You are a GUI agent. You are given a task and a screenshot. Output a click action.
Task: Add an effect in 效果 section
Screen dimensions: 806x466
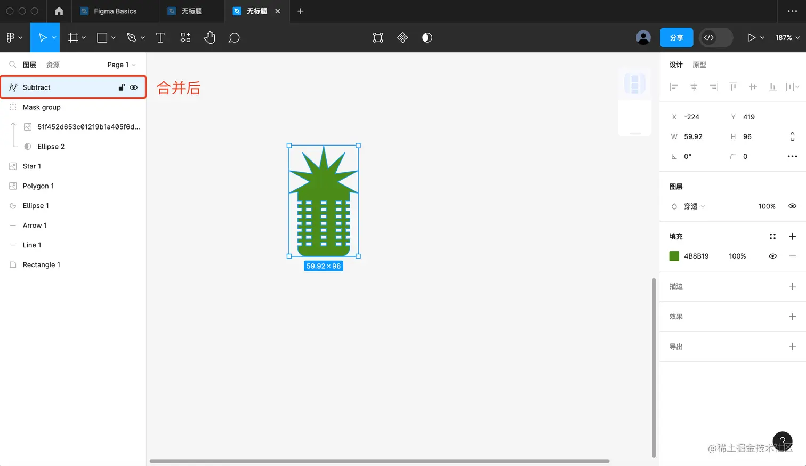(792, 316)
